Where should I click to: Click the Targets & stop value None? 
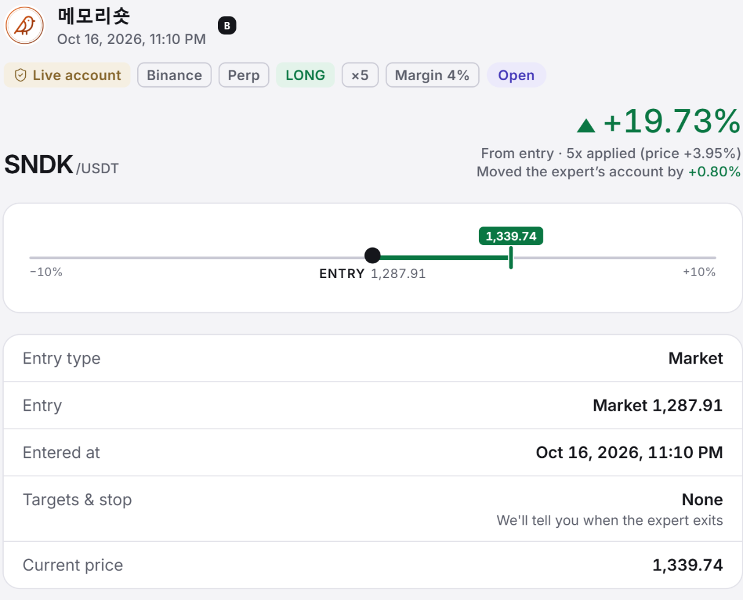pyautogui.click(x=703, y=500)
